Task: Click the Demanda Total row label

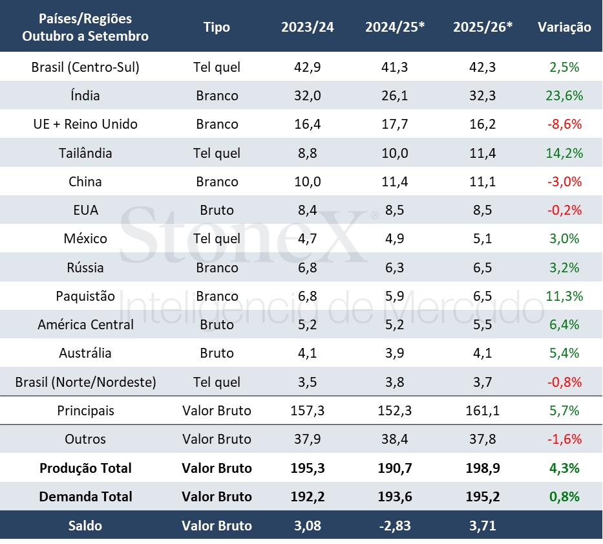Action: pyautogui.click(x=85, y=497)
